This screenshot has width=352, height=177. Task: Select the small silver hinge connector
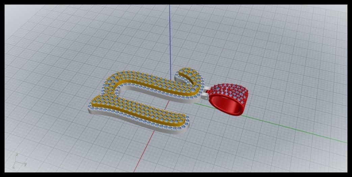[206, 93]
